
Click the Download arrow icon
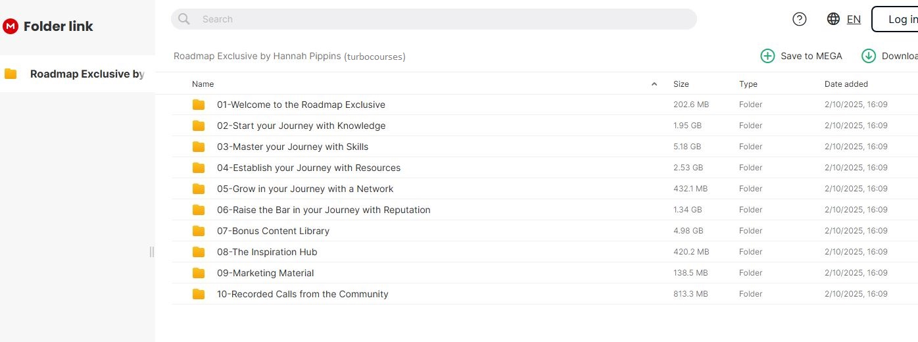pyautogui.click(x=869, y=56)
